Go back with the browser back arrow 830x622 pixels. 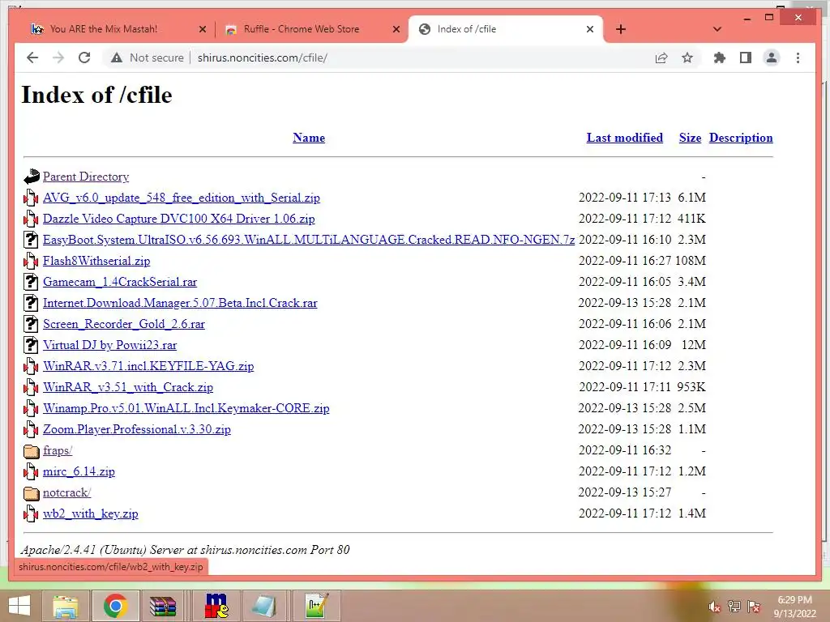tap(32, 58)
